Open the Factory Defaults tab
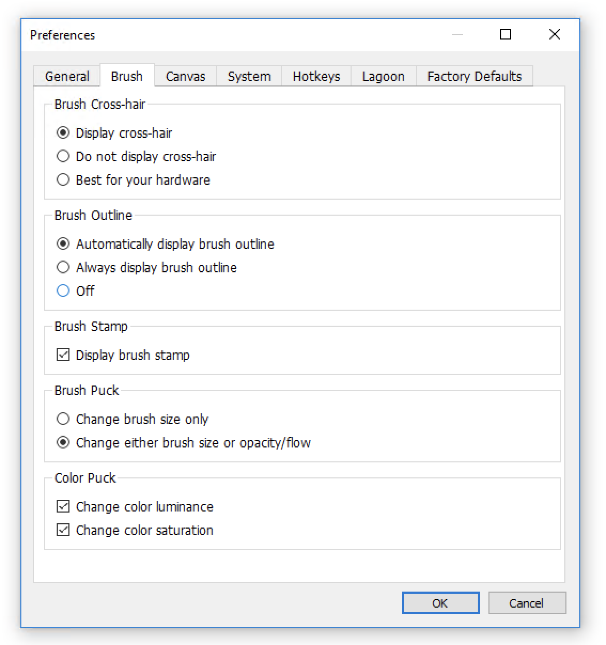The height and width of the screenshot is (645, 606). (x=473, y=76)
